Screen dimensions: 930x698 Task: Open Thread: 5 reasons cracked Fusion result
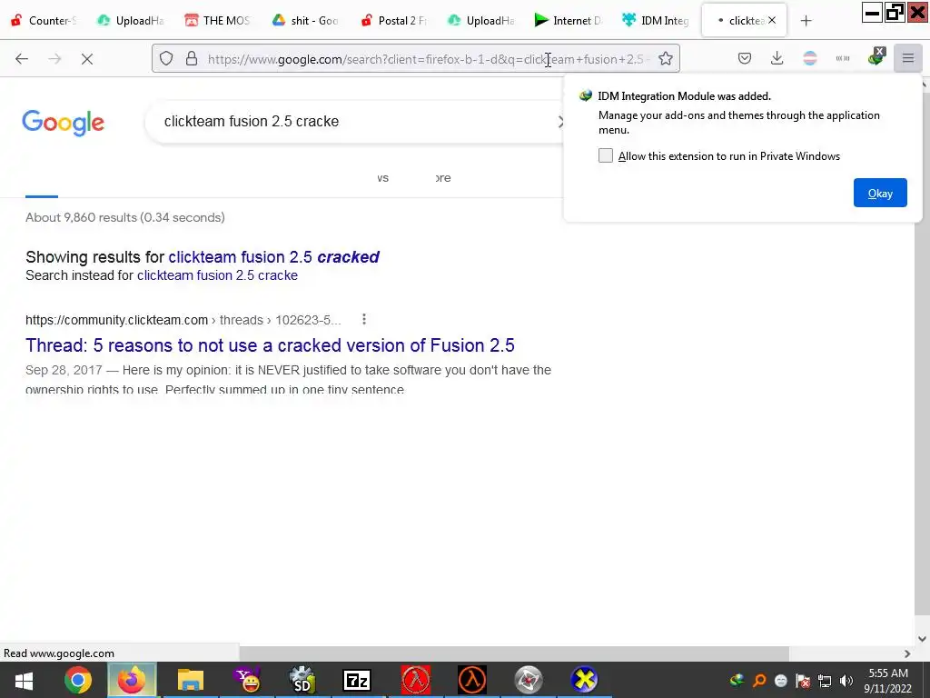click(270, 345)
